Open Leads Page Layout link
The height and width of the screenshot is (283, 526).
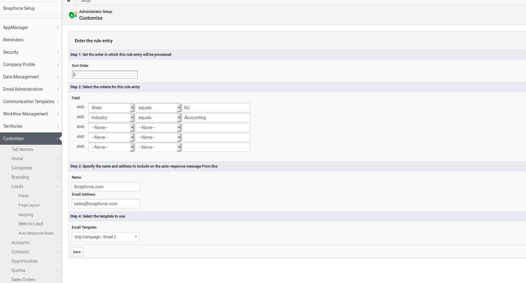coord(29,205)
